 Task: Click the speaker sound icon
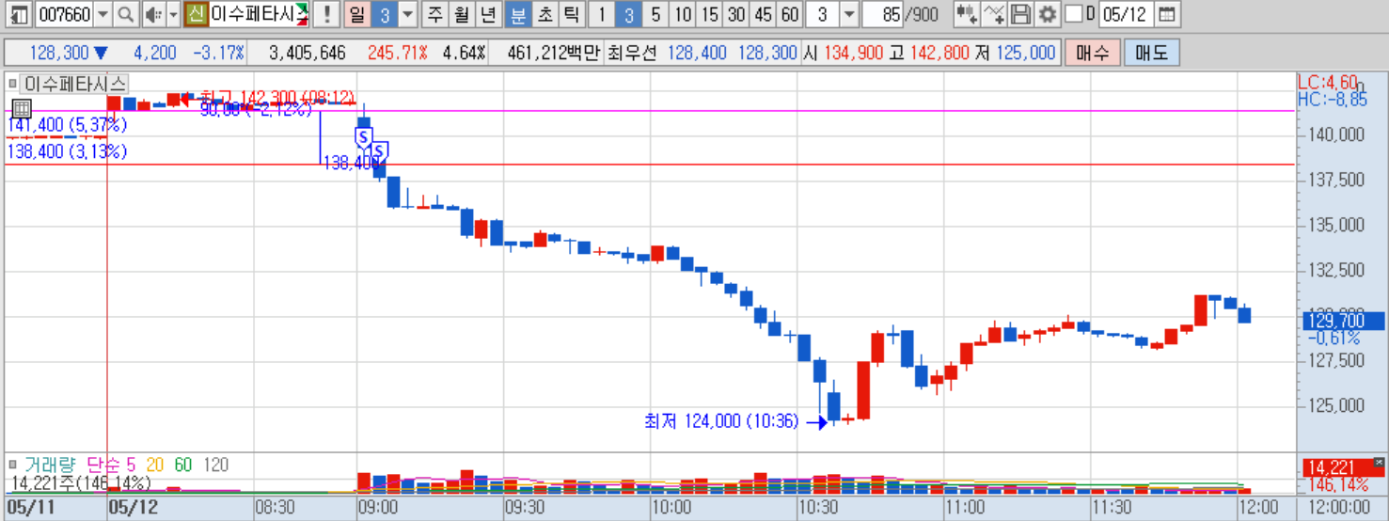[152, 14]
